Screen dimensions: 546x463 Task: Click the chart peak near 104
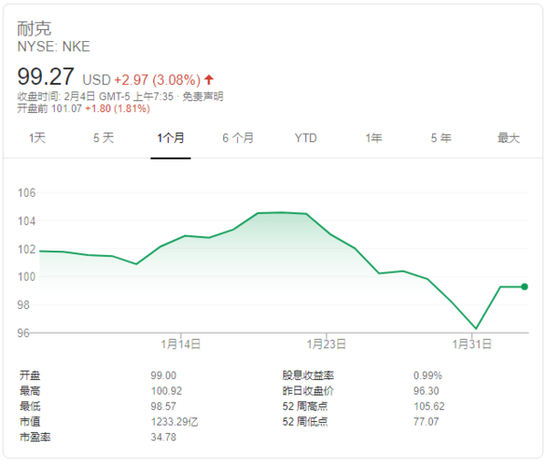[282, 212]
